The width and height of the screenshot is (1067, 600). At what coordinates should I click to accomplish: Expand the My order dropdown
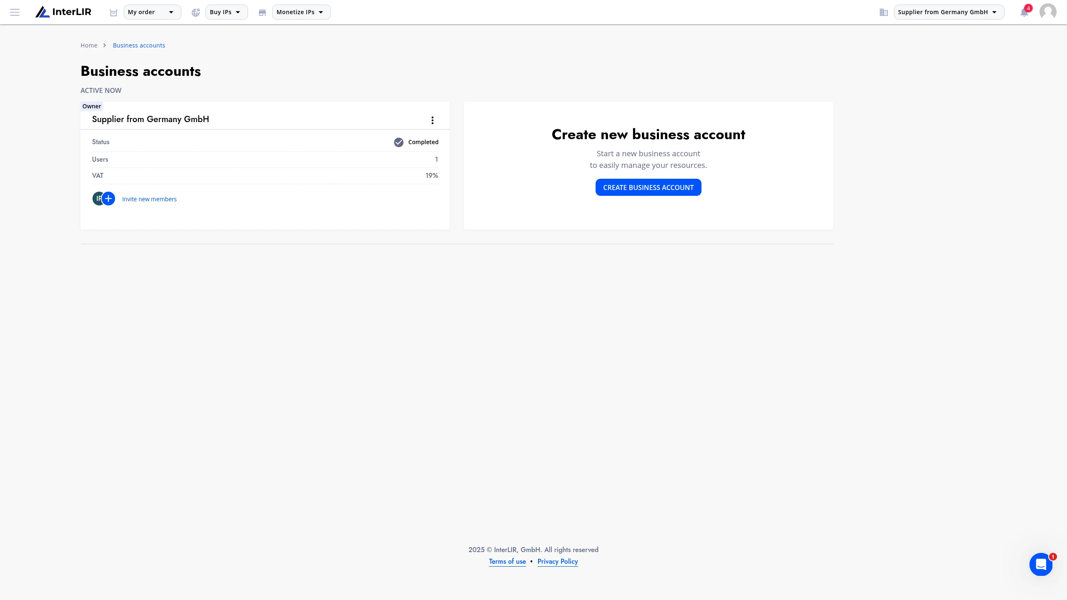pyautogui.click(x=152, y=12)
